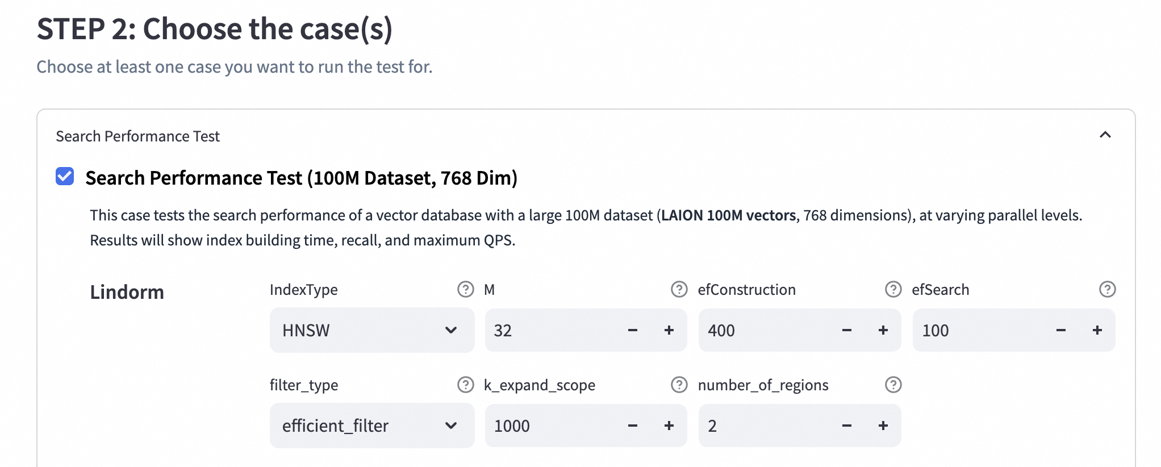Decrease k_expand_scope with minus button
The image size is (1161, 467).
632,426
